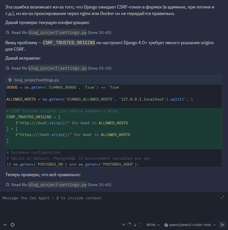Click the edit icon on settings.py diff card
Viewport: 228px width, 230px height.
(x=10, y=80)
